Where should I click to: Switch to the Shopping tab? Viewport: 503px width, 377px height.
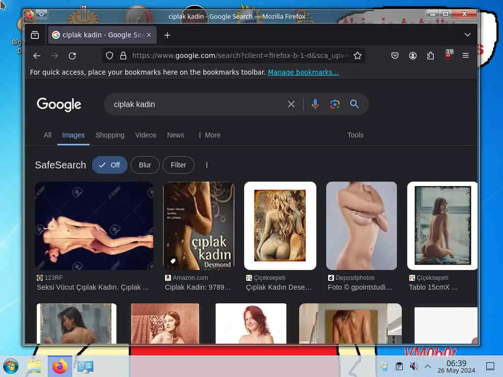[110, 135]
